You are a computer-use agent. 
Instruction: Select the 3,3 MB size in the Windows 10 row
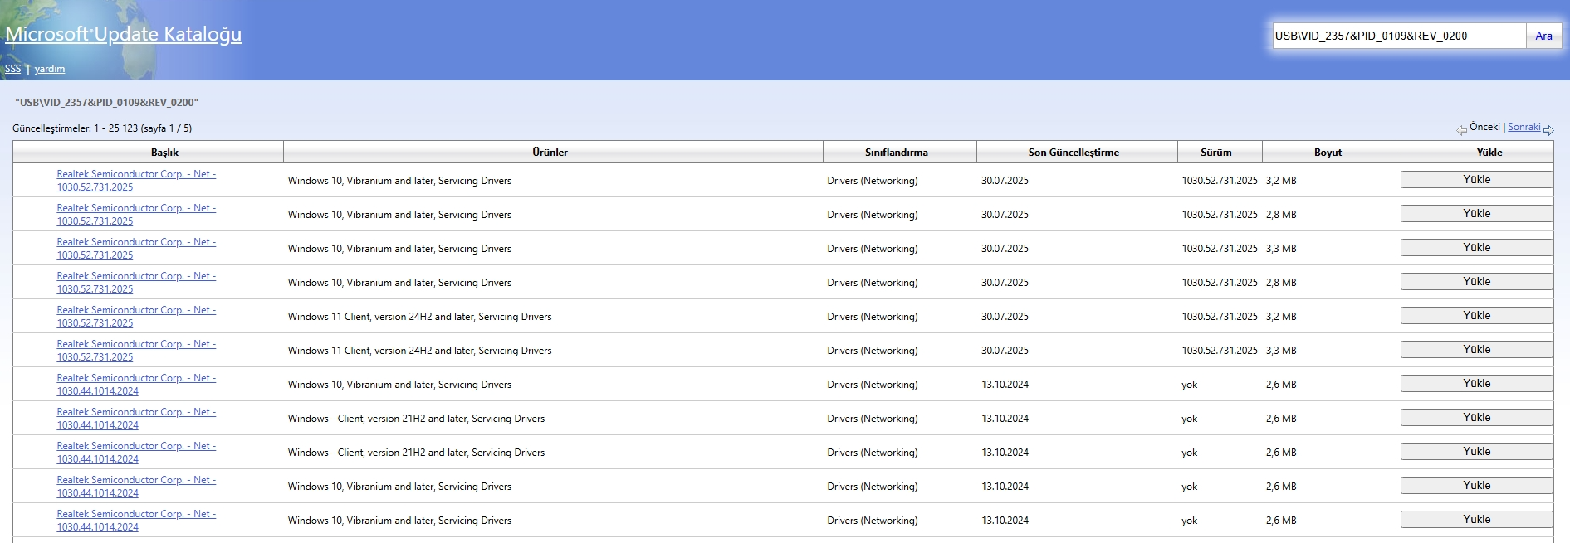tap(1281, 249)
